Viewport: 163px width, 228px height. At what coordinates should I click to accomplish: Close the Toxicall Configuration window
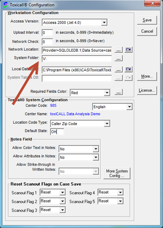coord(152,3)
